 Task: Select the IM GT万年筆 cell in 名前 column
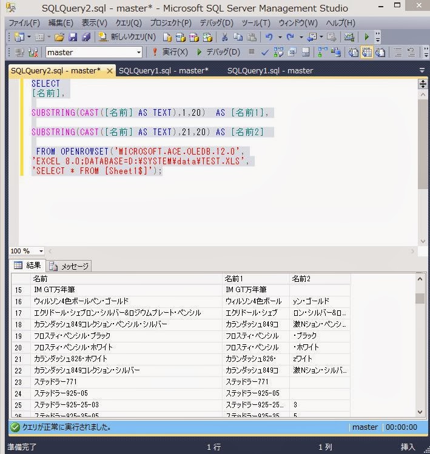[x=126, y=290]
